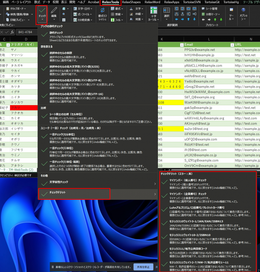Click the formula bar field showing 841-4784

[x=26, y=32]
